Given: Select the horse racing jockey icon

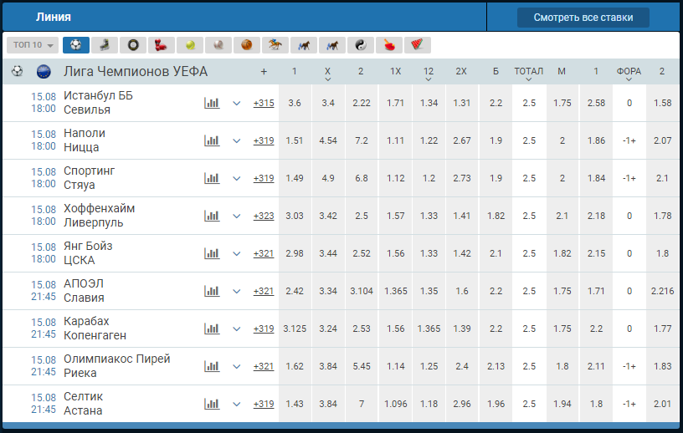Looking at the screenshot, I should [x=275, y=45].
